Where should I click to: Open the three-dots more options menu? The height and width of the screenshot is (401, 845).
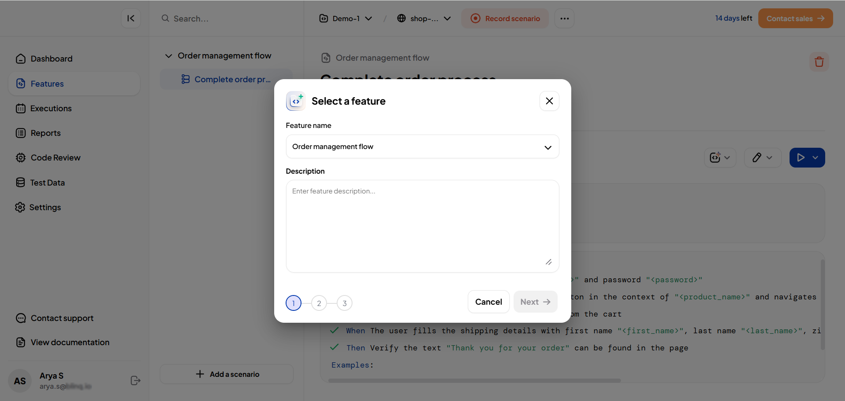[x=564, y=18]
